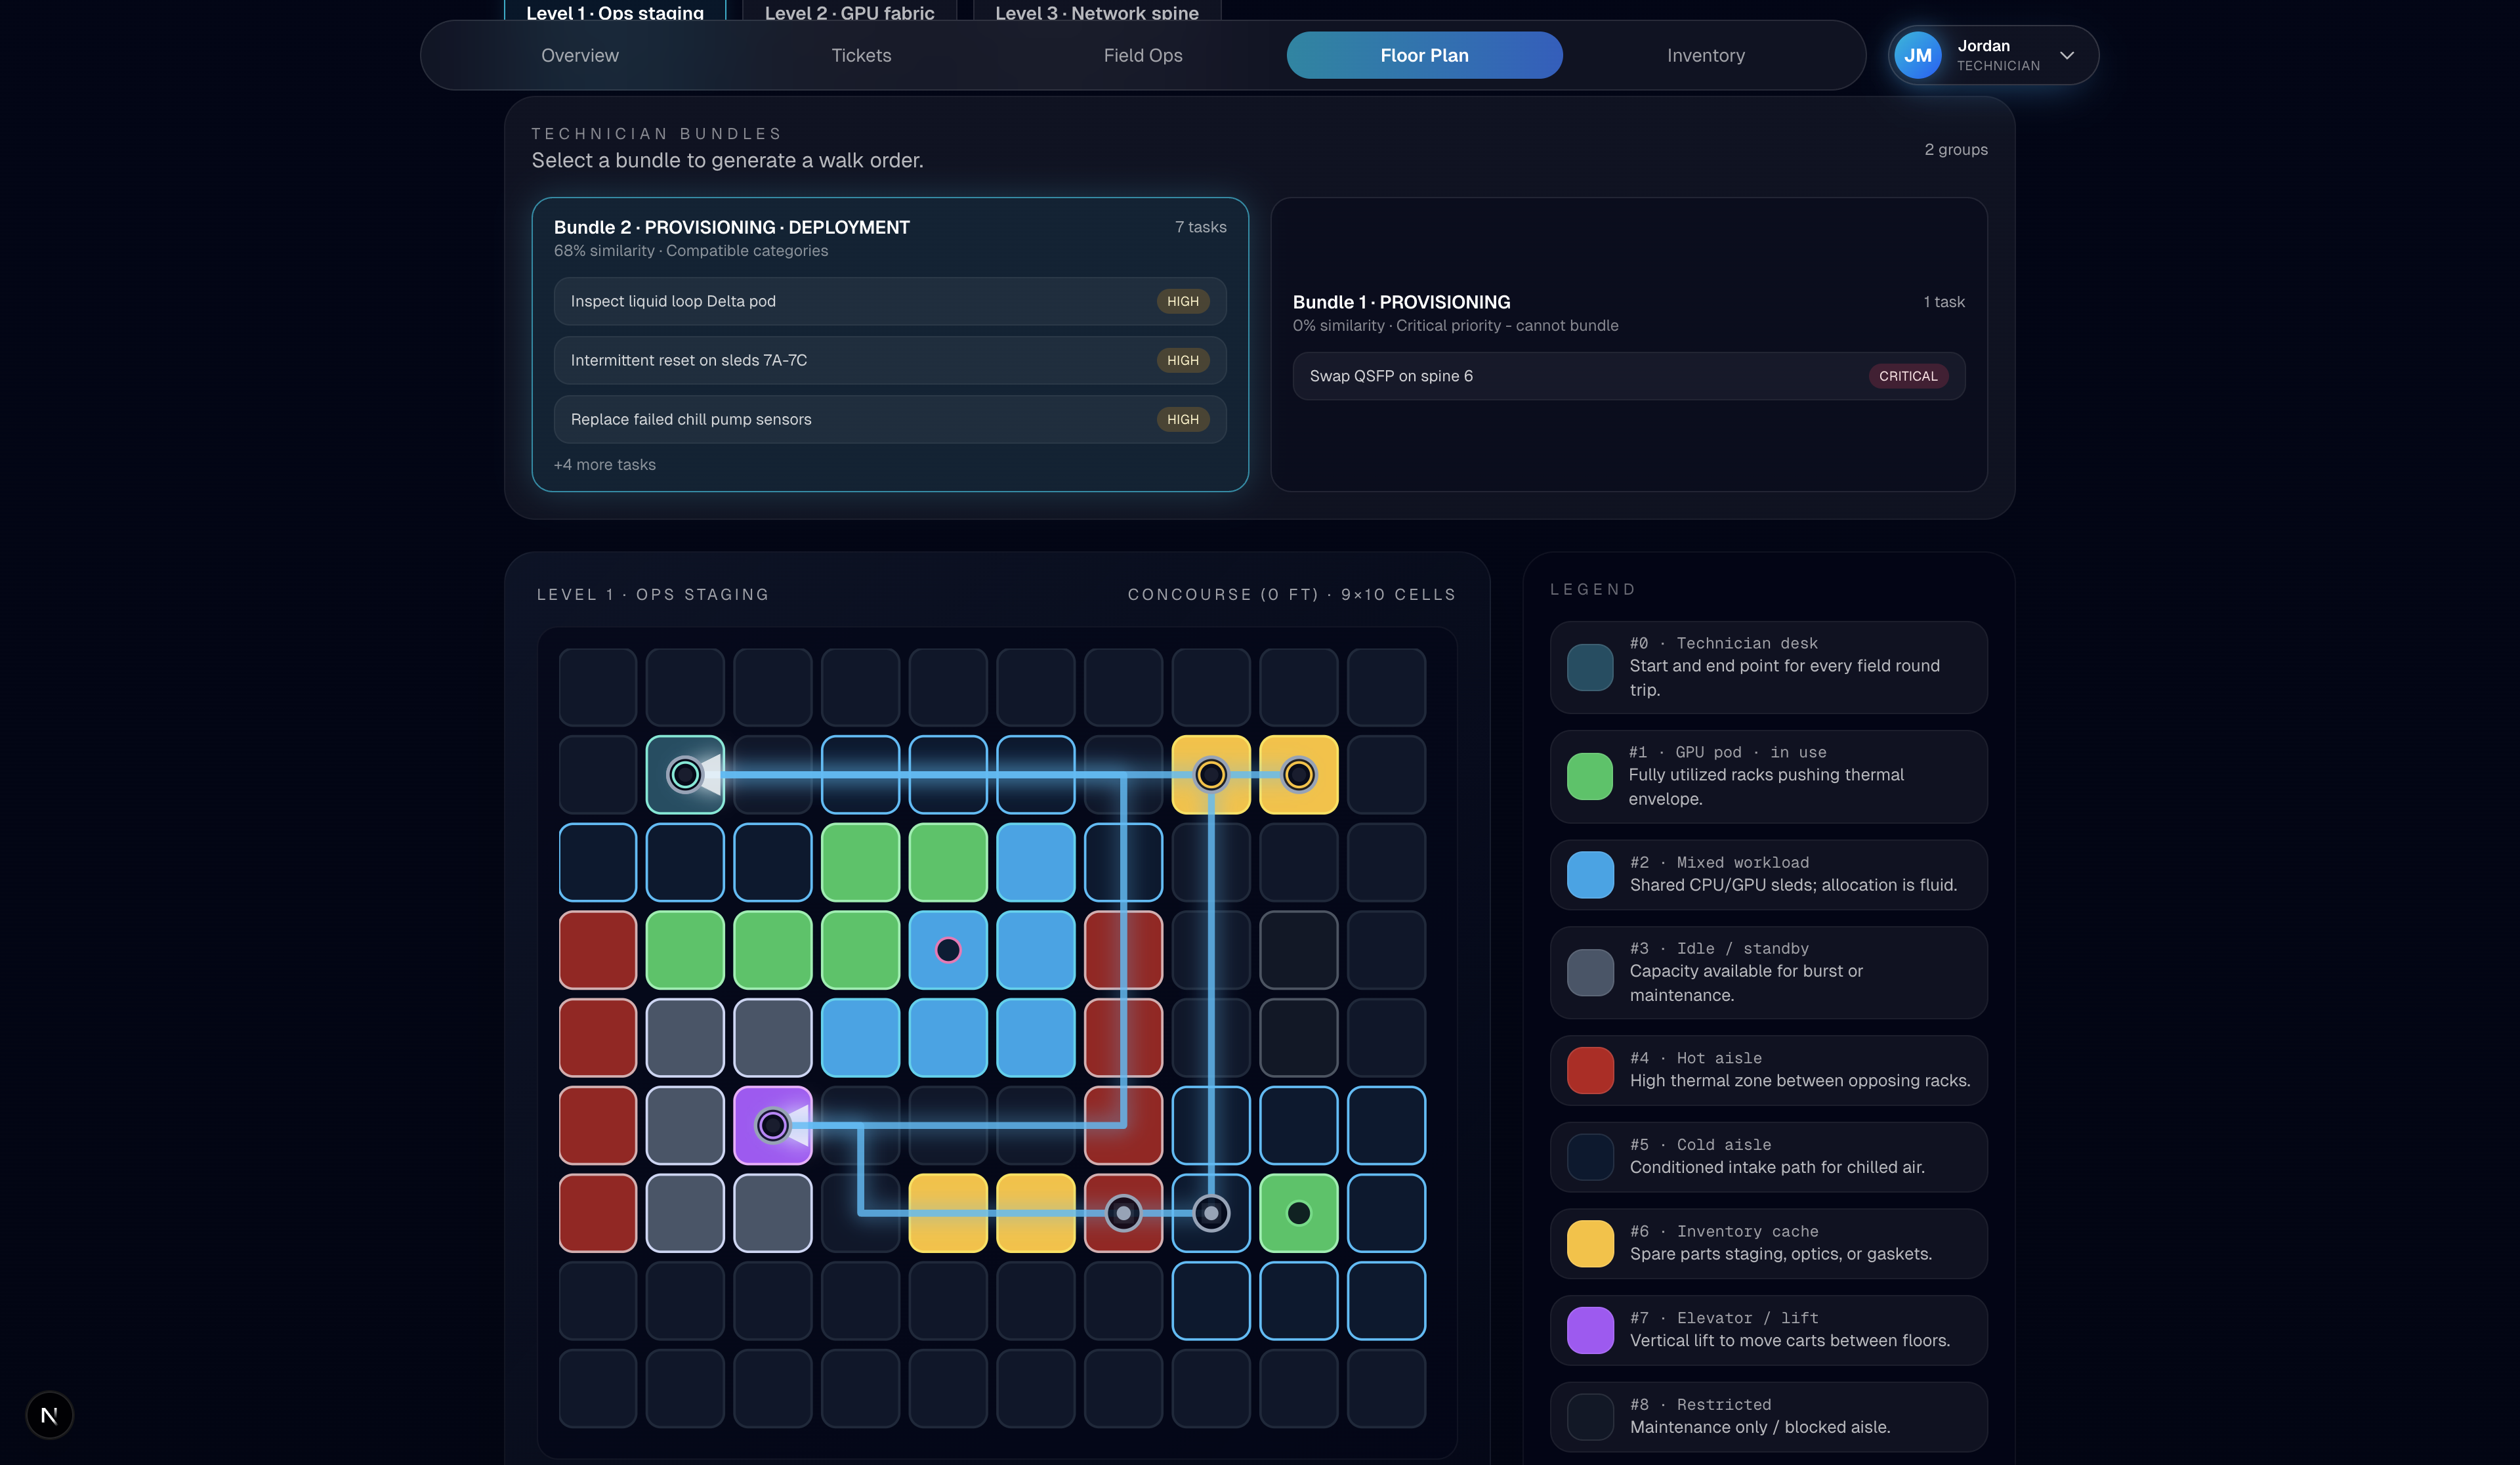Click the green GPU pod cell with dot
The image size is (2520, 1465).
[x=1298, y=1213]
